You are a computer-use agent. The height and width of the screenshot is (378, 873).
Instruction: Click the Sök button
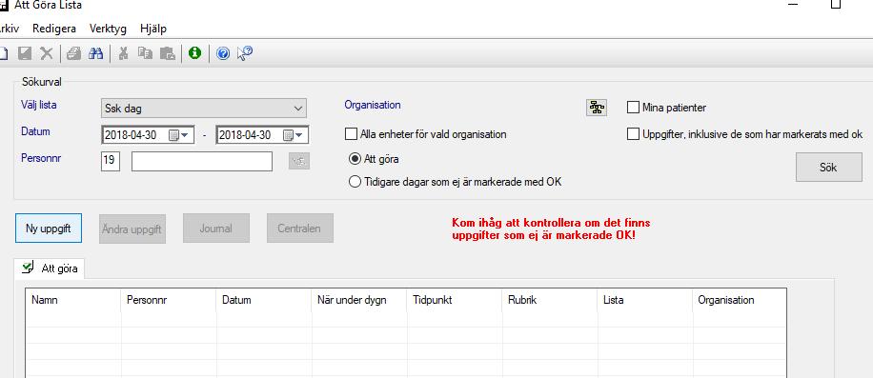(828, 168)
